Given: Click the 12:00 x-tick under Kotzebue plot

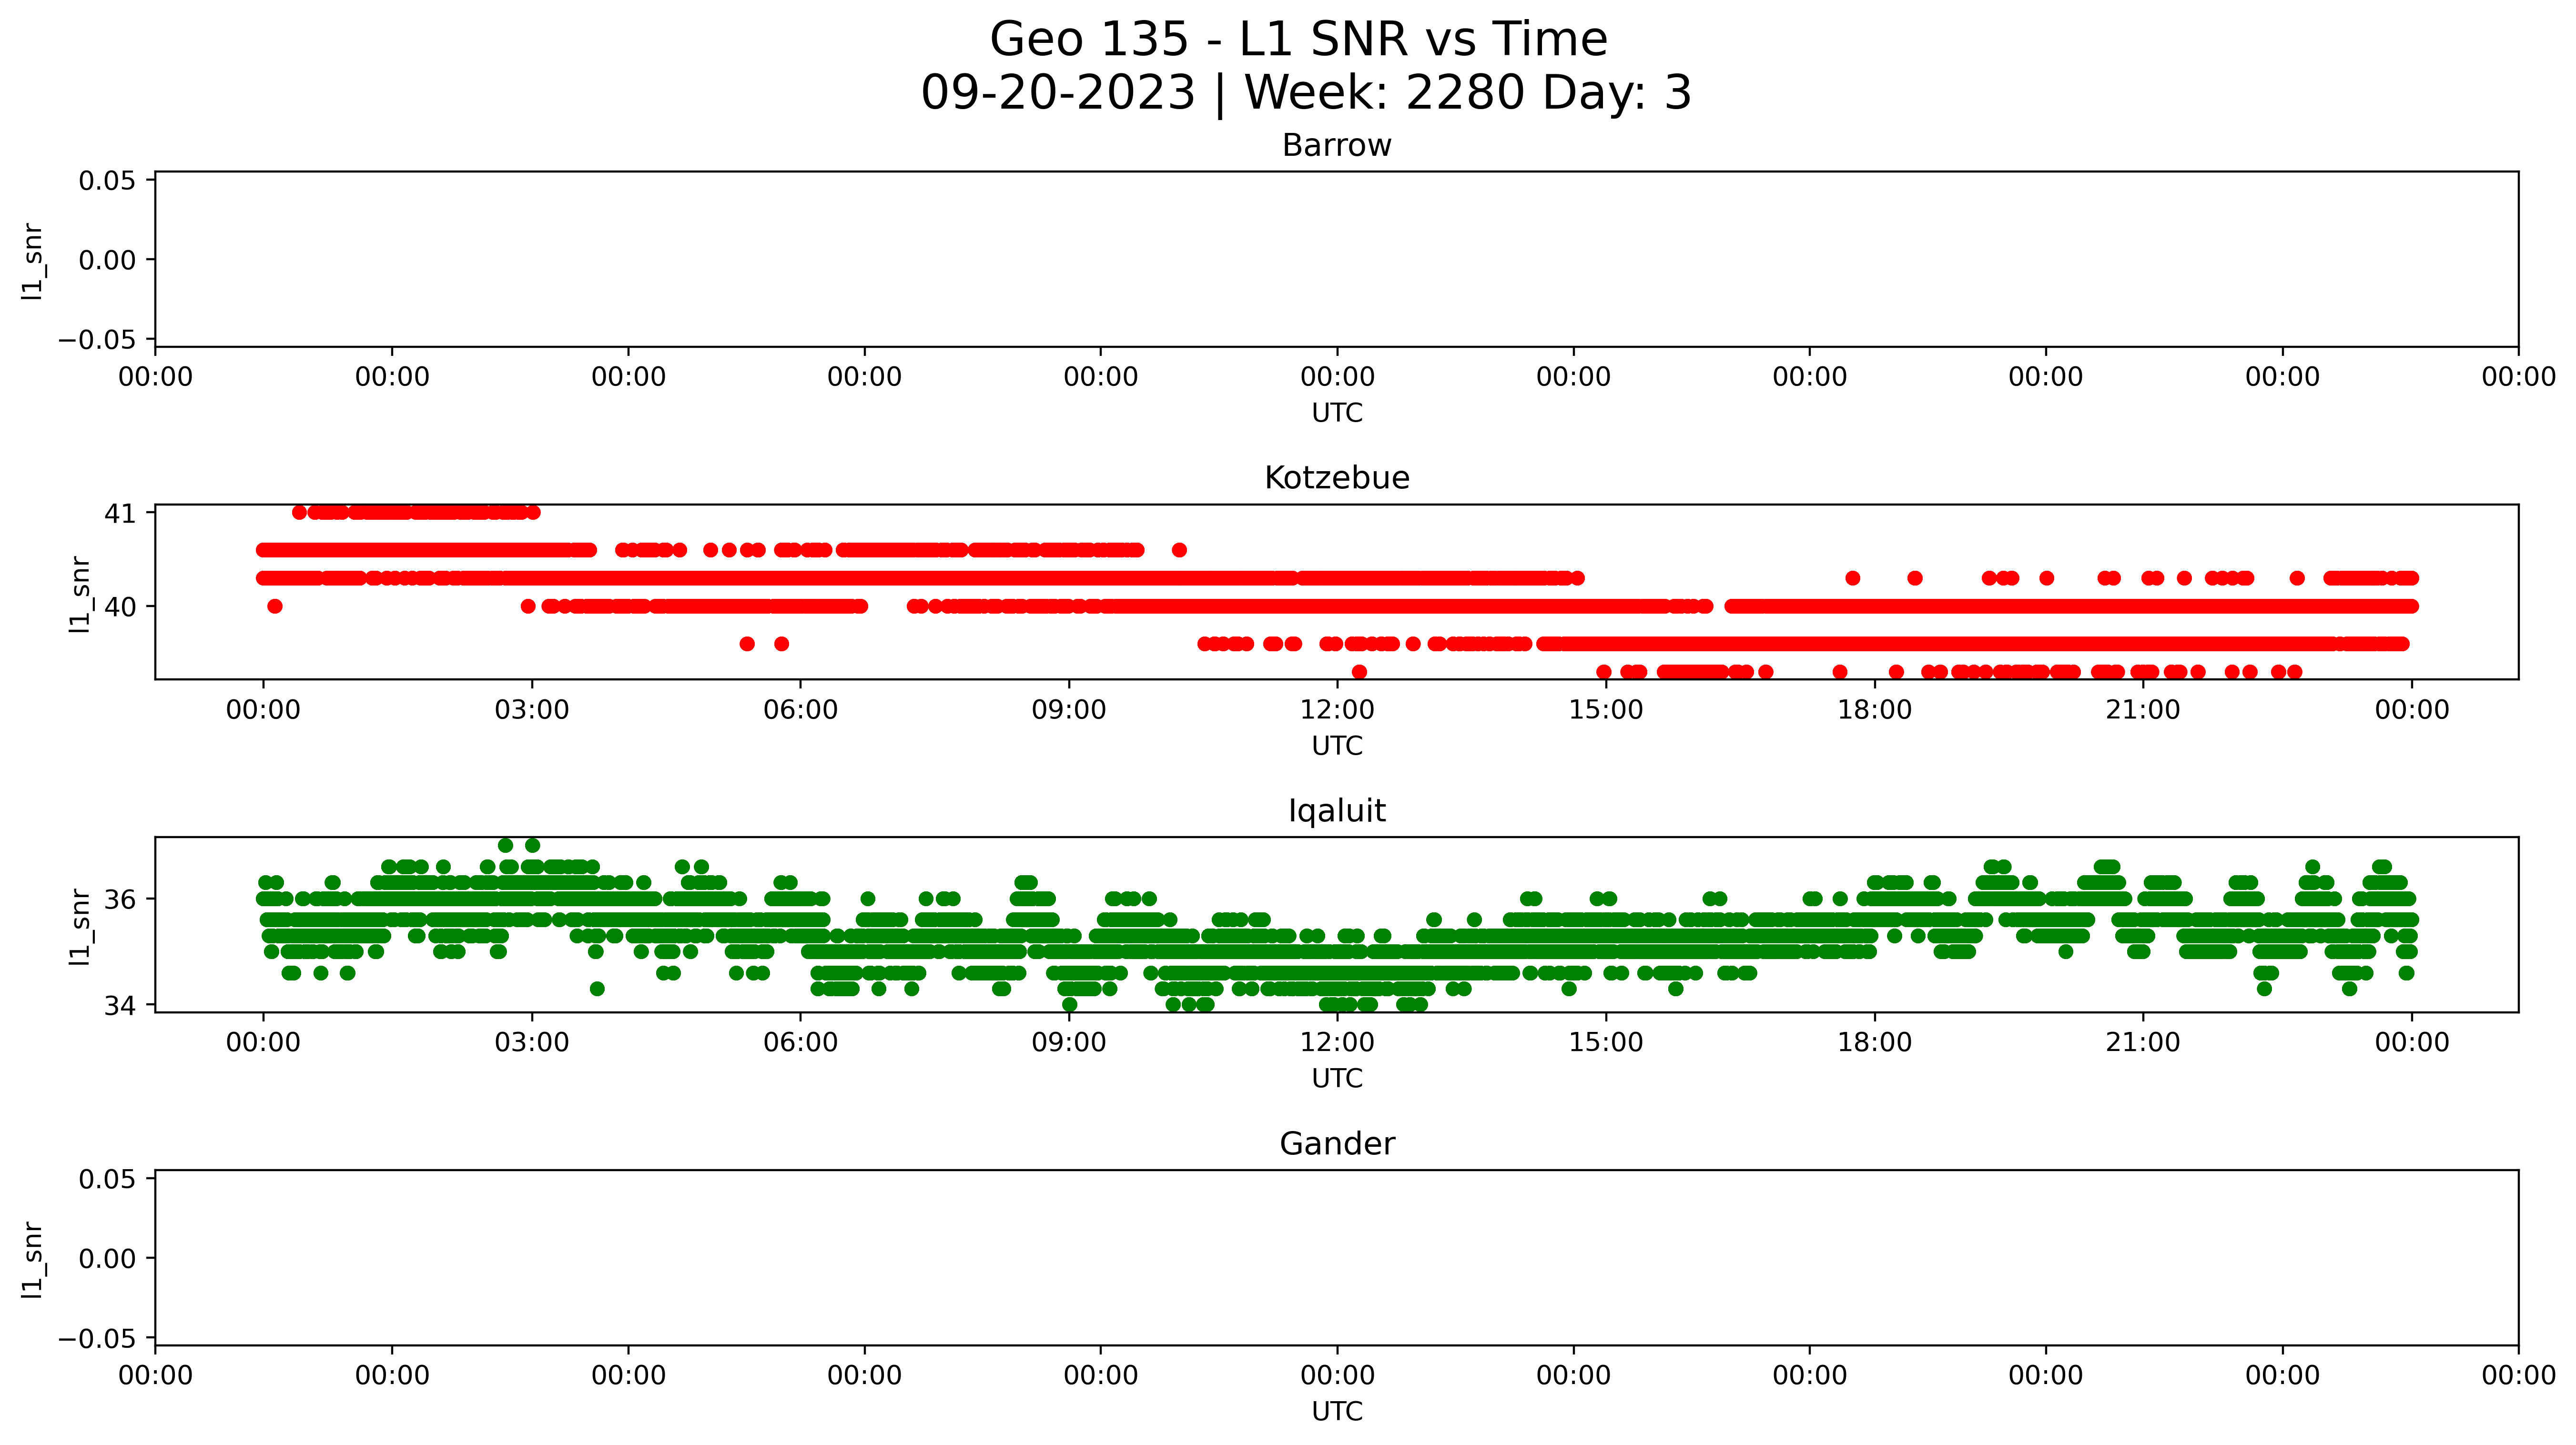Looking at the screenshot, I should [x=1337, y=710].
